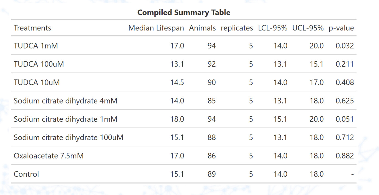The height and width of the screenshot is (195, 379).
Task: Click the replicates column header
Action: tap(237, 28)
